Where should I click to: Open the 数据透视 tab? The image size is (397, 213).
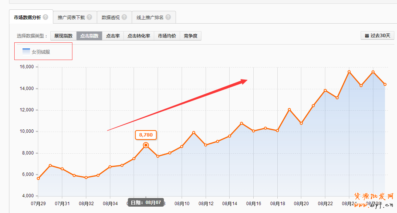coord(111,17)
